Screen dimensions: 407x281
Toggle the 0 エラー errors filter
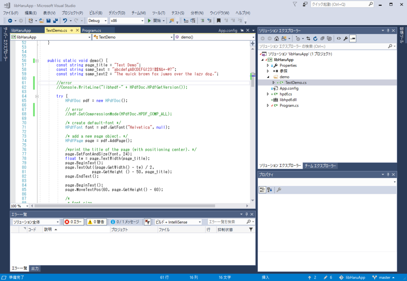click(74, 222)
